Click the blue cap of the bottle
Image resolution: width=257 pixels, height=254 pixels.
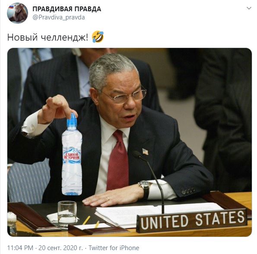pos(72,120)
